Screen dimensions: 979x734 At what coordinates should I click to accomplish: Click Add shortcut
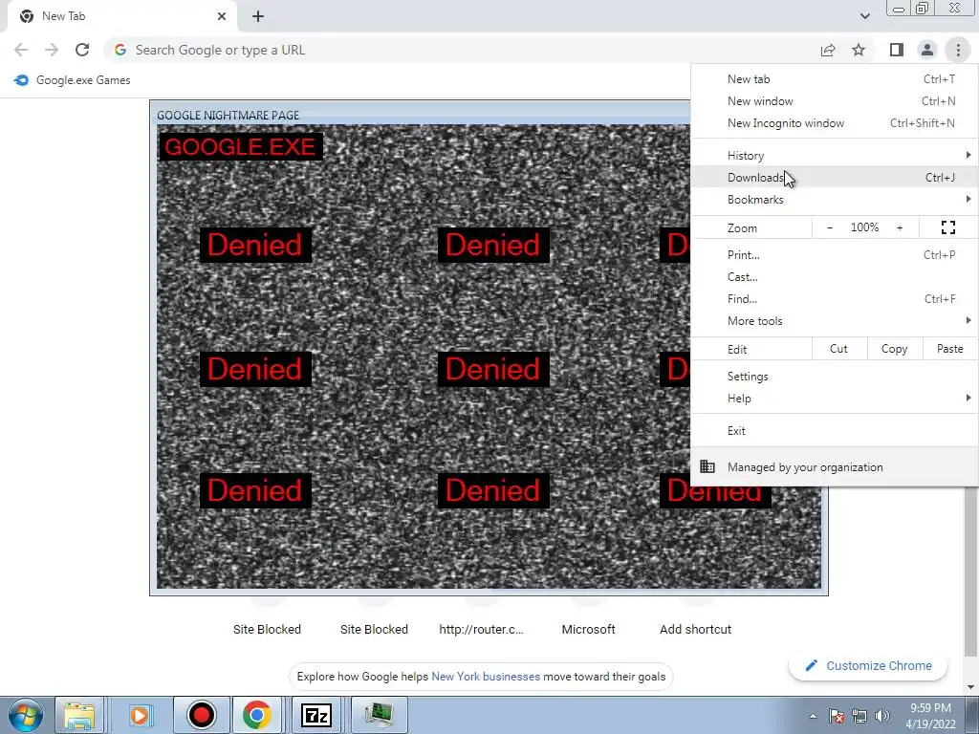point(696,629)
